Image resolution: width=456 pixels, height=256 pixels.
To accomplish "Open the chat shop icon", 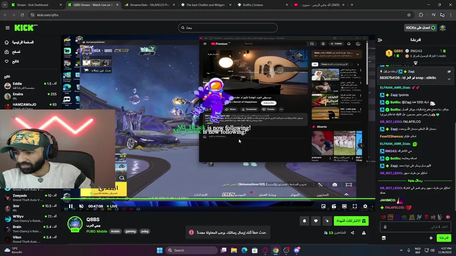I will 384,238.
